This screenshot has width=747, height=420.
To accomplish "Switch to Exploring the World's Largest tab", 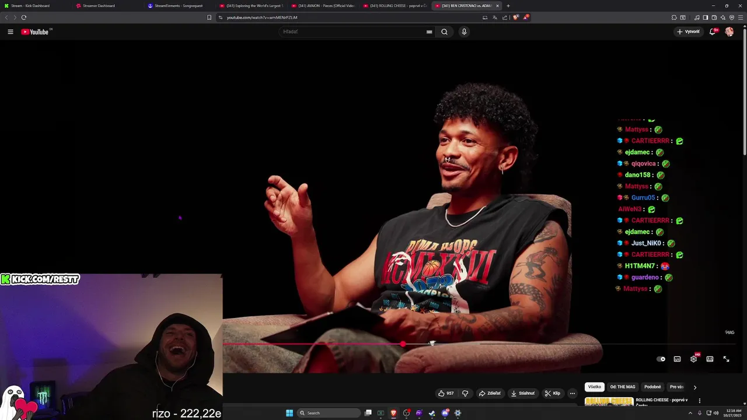I will pos(251,6).
